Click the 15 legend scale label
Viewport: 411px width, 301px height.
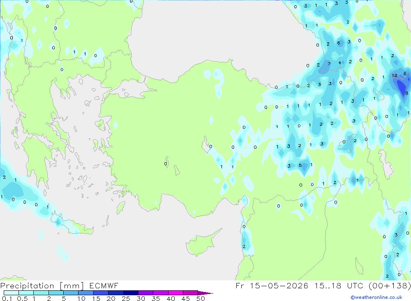pos(96,299)
